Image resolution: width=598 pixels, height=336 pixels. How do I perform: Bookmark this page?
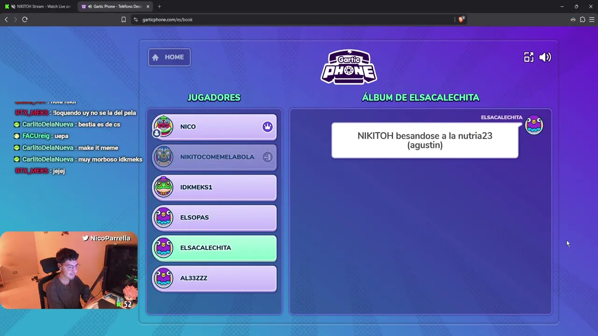coord(123,20)
